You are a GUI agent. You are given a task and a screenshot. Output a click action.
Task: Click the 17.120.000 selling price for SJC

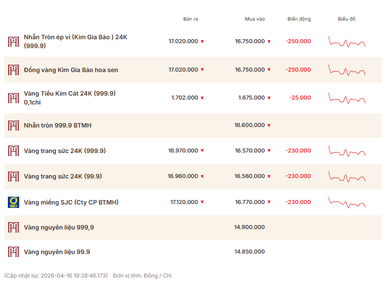[184, 202]
